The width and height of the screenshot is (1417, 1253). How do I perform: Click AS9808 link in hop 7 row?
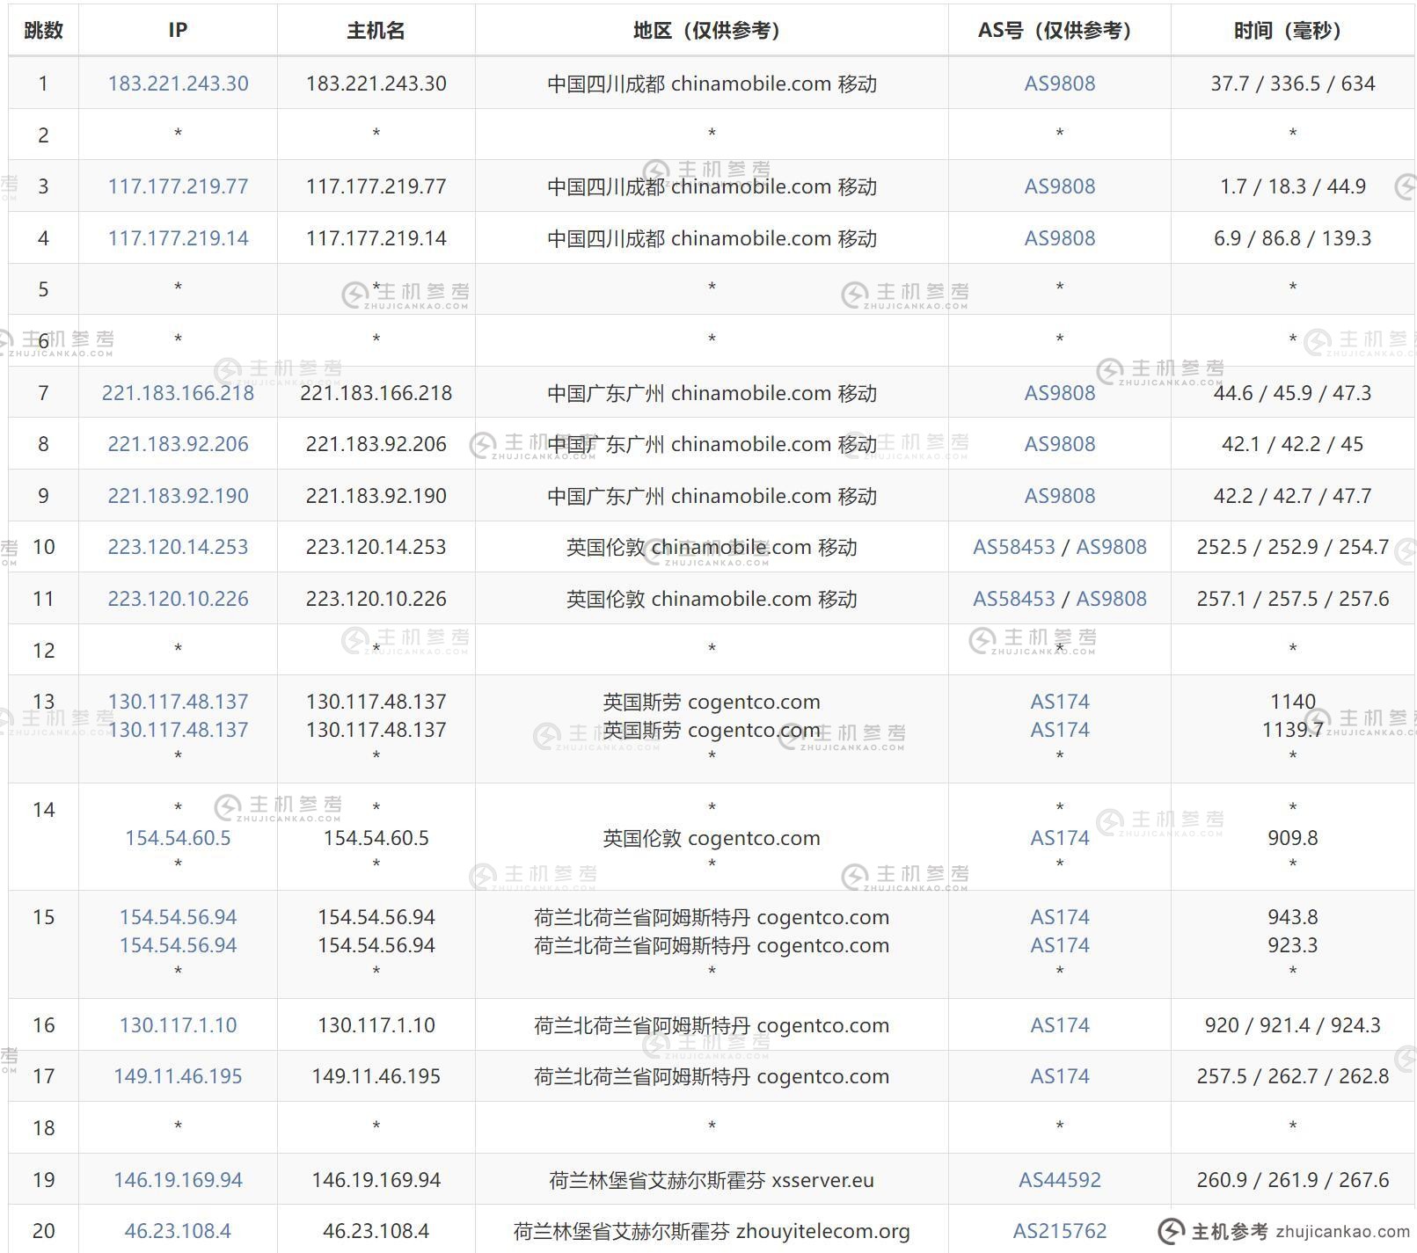click(x=1060, y=393)
